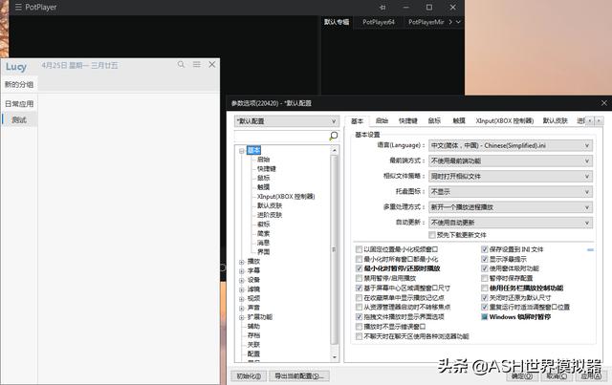Select 进阶皮肤 in the preferences tree
This screenshot has width=612, height=385.
(x=270, y=215)
